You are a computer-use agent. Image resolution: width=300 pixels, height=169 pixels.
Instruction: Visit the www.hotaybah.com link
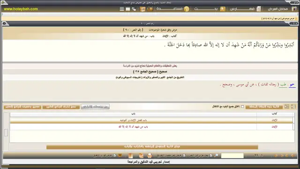21,9
